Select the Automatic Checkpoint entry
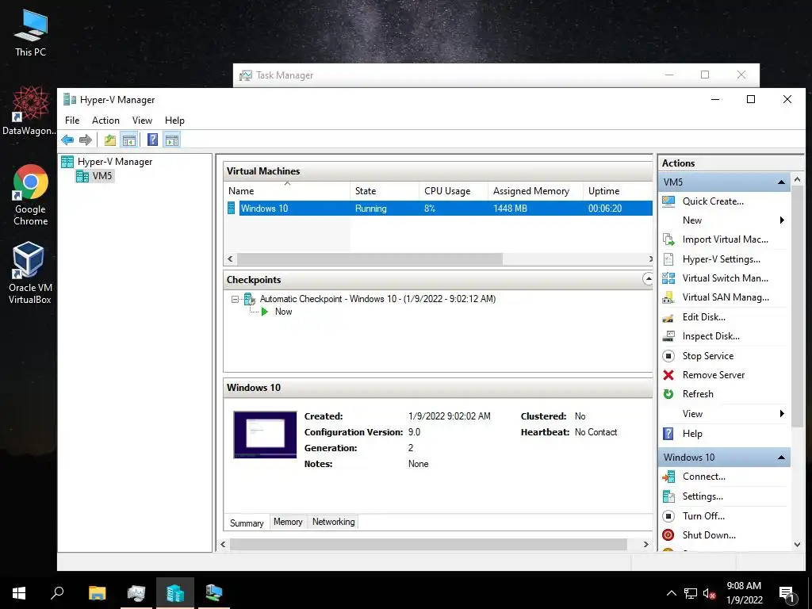 (x=377, y=299)
